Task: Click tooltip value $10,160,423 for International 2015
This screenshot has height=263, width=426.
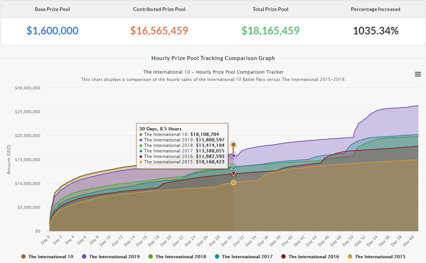Action: (x=210, y=162)
